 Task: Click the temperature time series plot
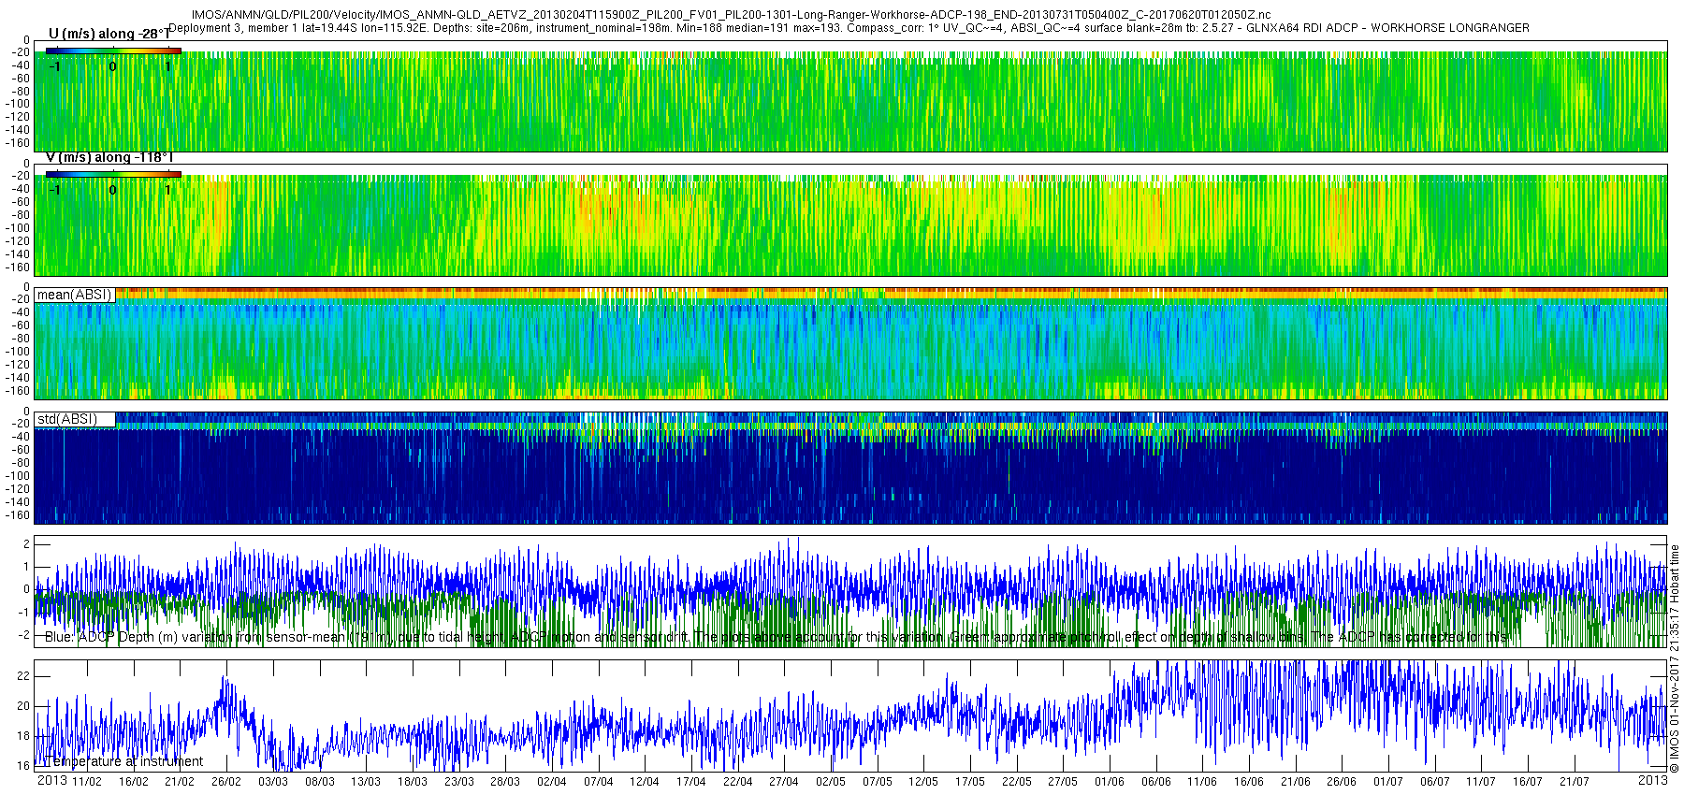[850, 715]
